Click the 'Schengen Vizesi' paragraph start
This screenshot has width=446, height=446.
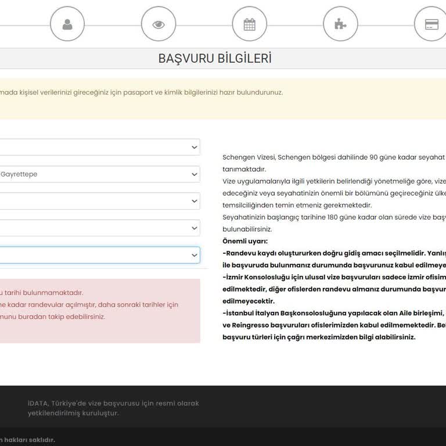tap(334, 157)
